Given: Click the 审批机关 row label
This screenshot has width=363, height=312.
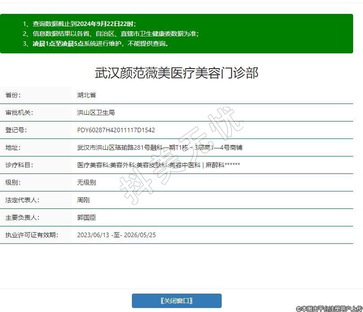Looking at the screenshot, I should 19,113.
